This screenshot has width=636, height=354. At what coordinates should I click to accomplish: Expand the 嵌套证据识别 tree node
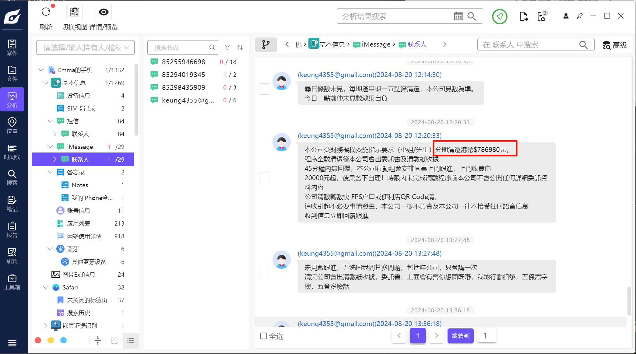[x=45, y=326]
